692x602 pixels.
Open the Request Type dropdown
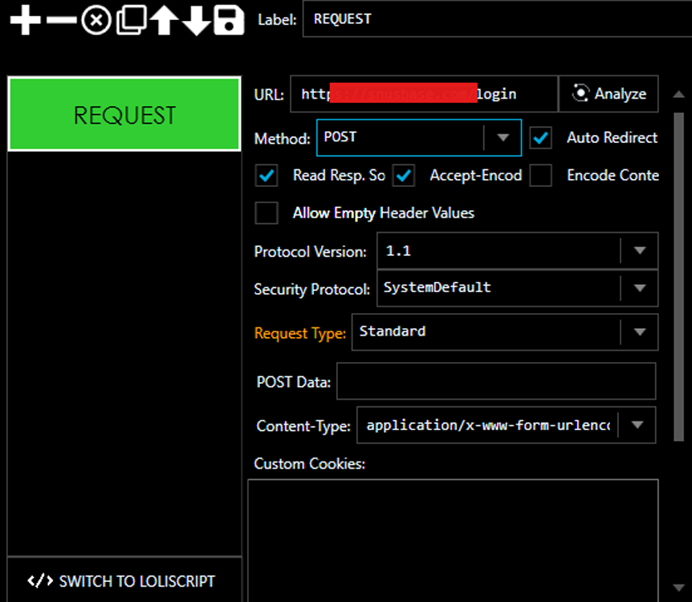pyautogui.click(x=505, y=332)
